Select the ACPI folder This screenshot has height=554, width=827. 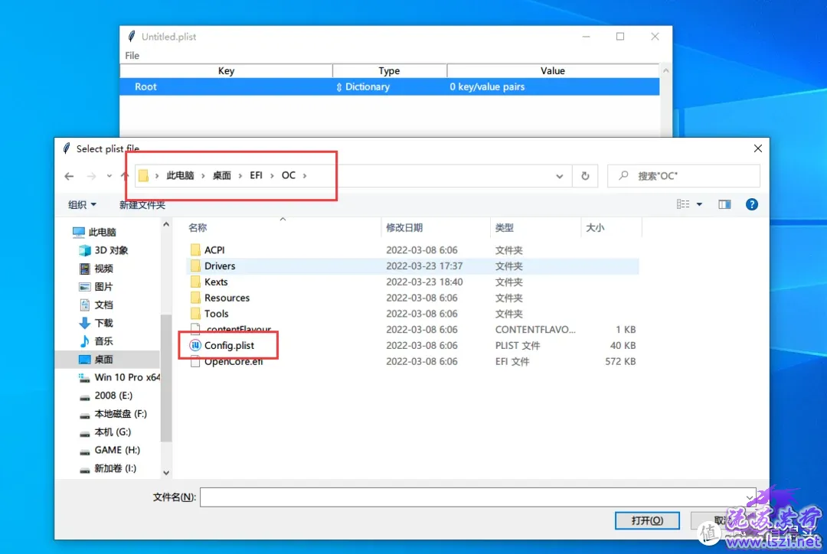click(214, 250)
